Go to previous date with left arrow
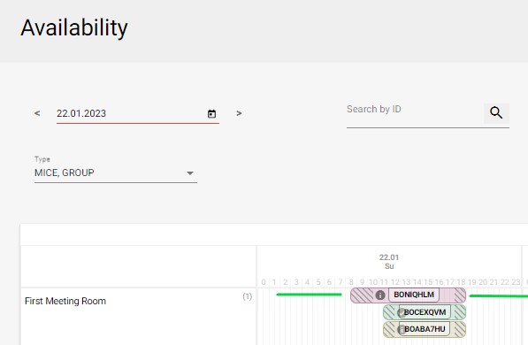 click(x=37, y=113)
